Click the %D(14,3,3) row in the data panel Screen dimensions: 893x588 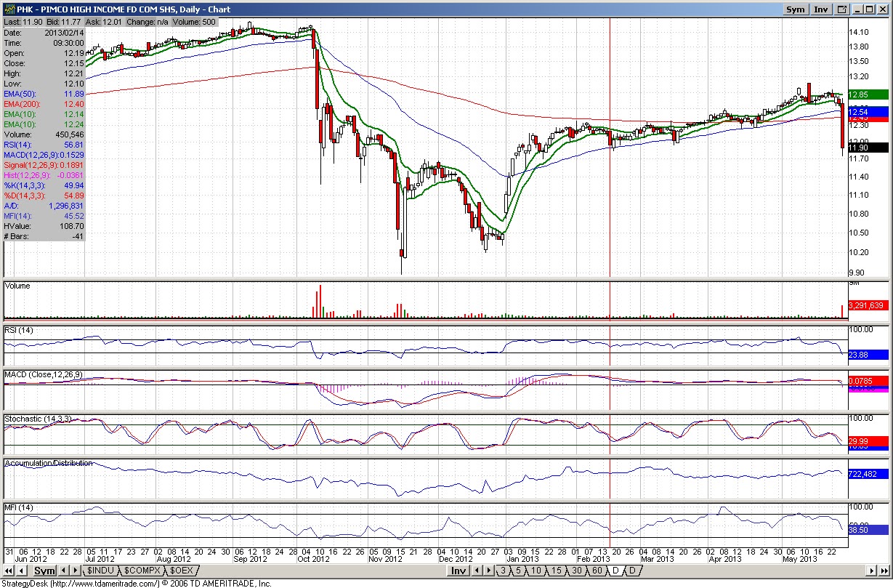tap(44, 196)
